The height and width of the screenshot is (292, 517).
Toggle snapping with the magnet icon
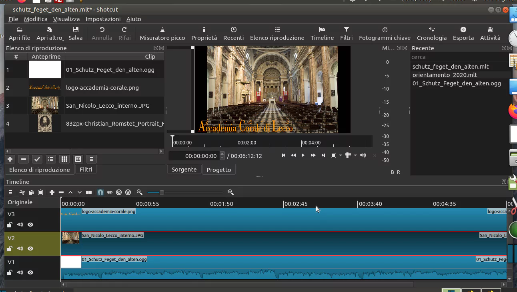point(100,192)
